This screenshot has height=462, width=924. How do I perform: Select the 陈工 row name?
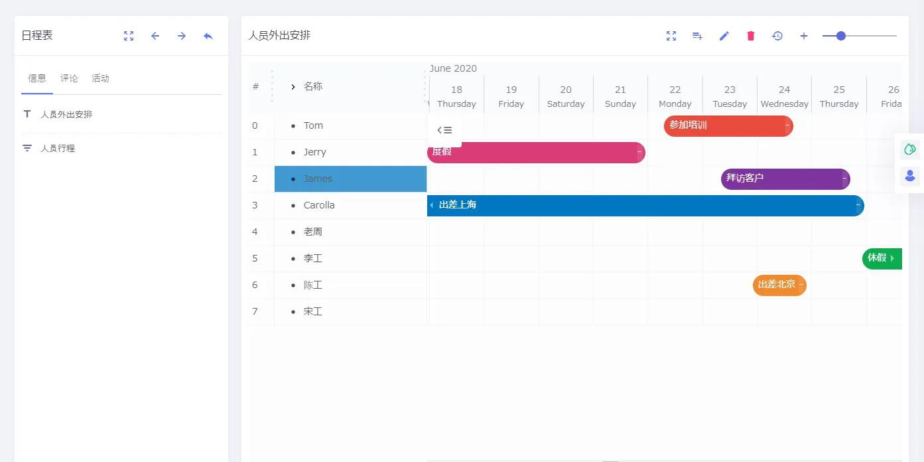[313, 285]
